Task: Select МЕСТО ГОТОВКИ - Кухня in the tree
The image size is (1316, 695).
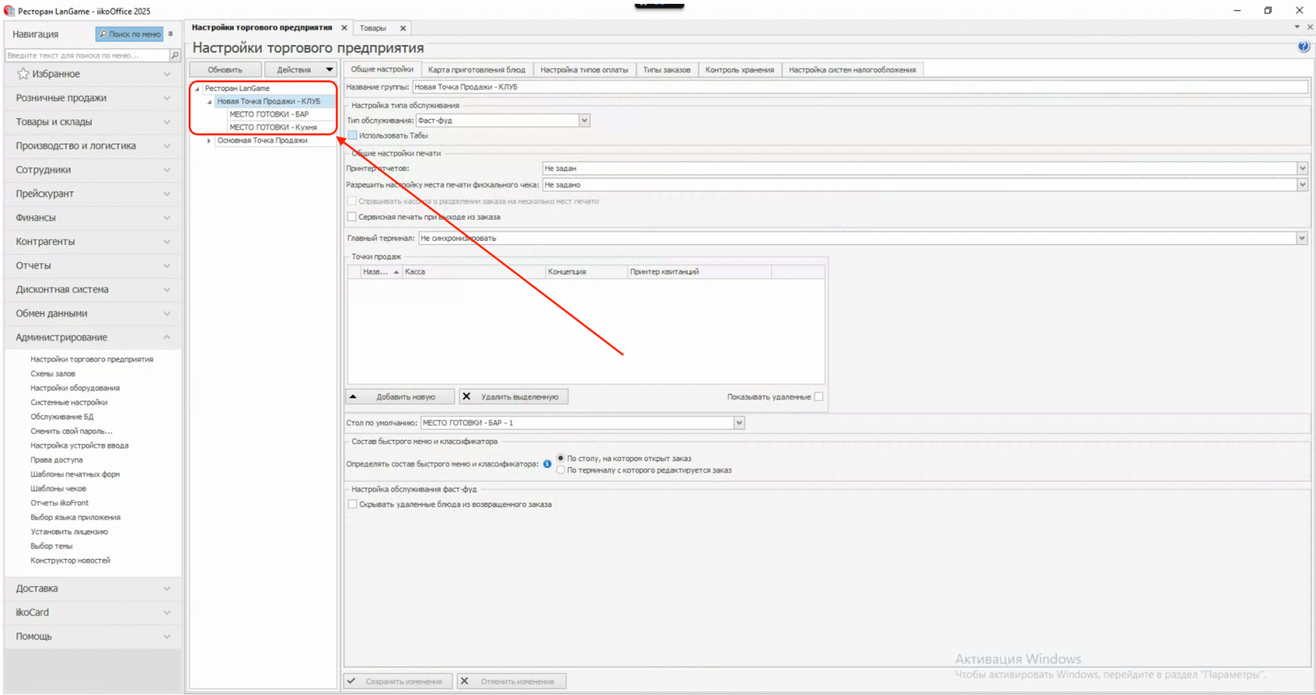Action: [273, 127]
